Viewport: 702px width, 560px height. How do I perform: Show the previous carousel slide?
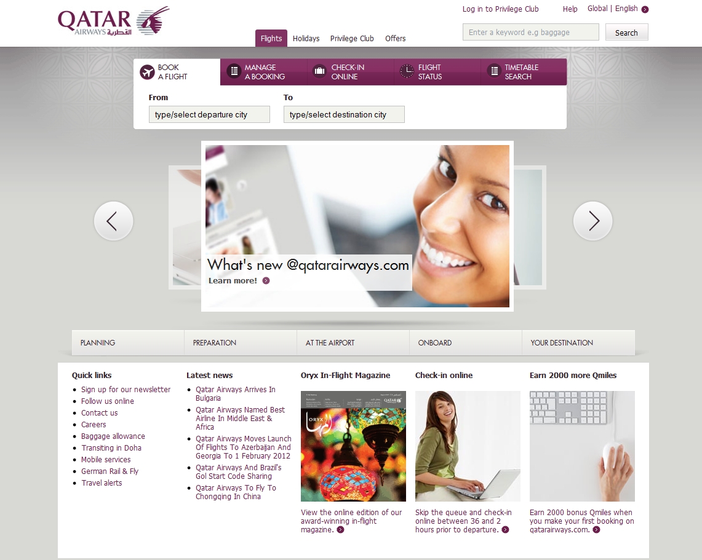113,221
